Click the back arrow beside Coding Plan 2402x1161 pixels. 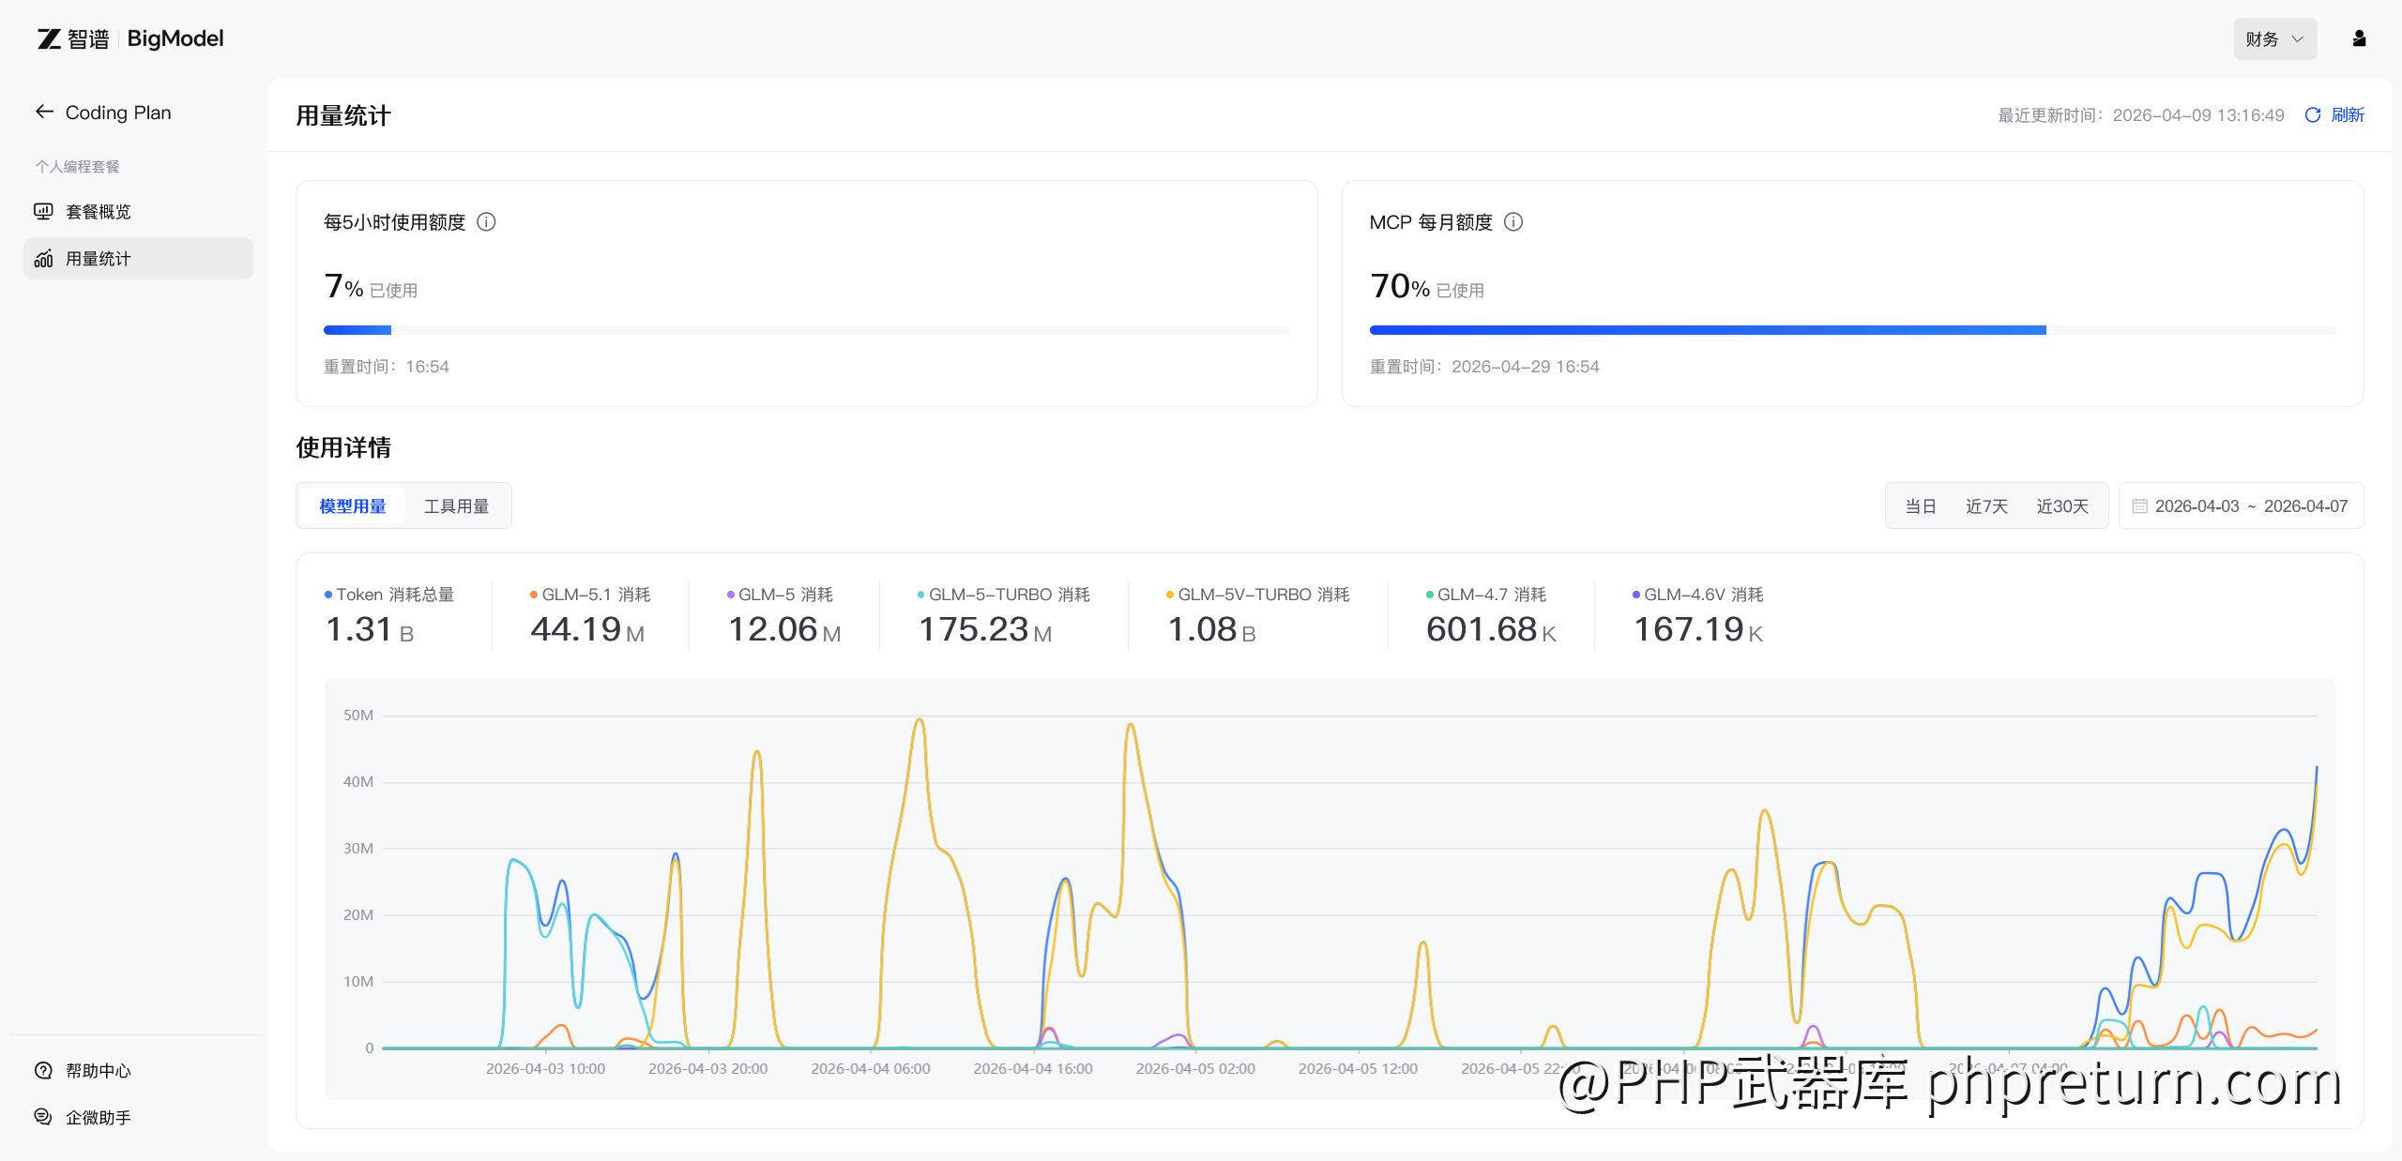click(x=44, y=112)
